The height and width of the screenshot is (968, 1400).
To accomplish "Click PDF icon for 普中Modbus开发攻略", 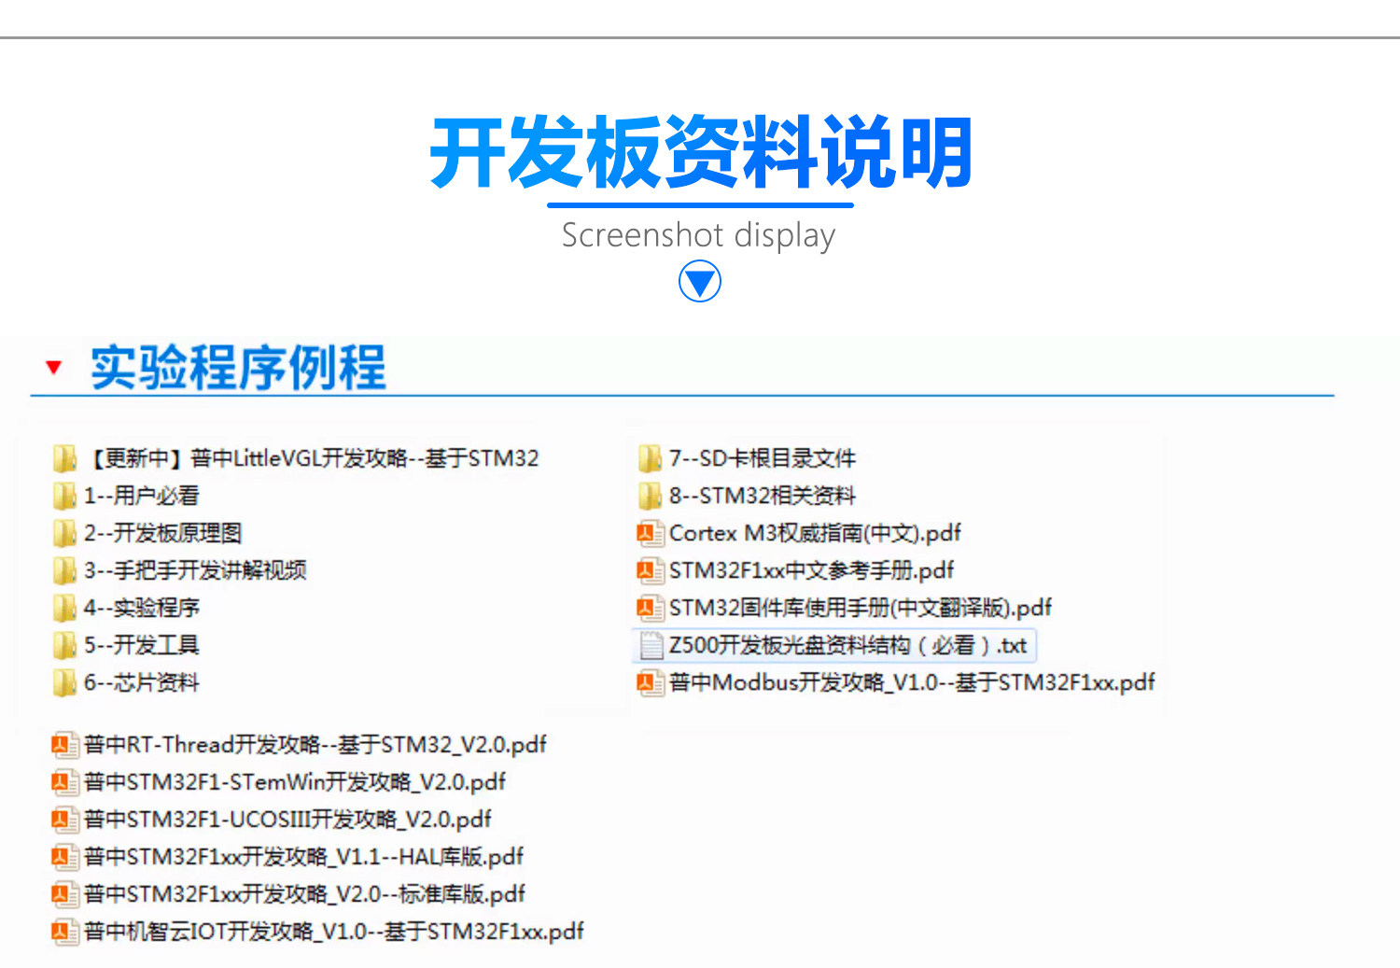I will point(650,682).
